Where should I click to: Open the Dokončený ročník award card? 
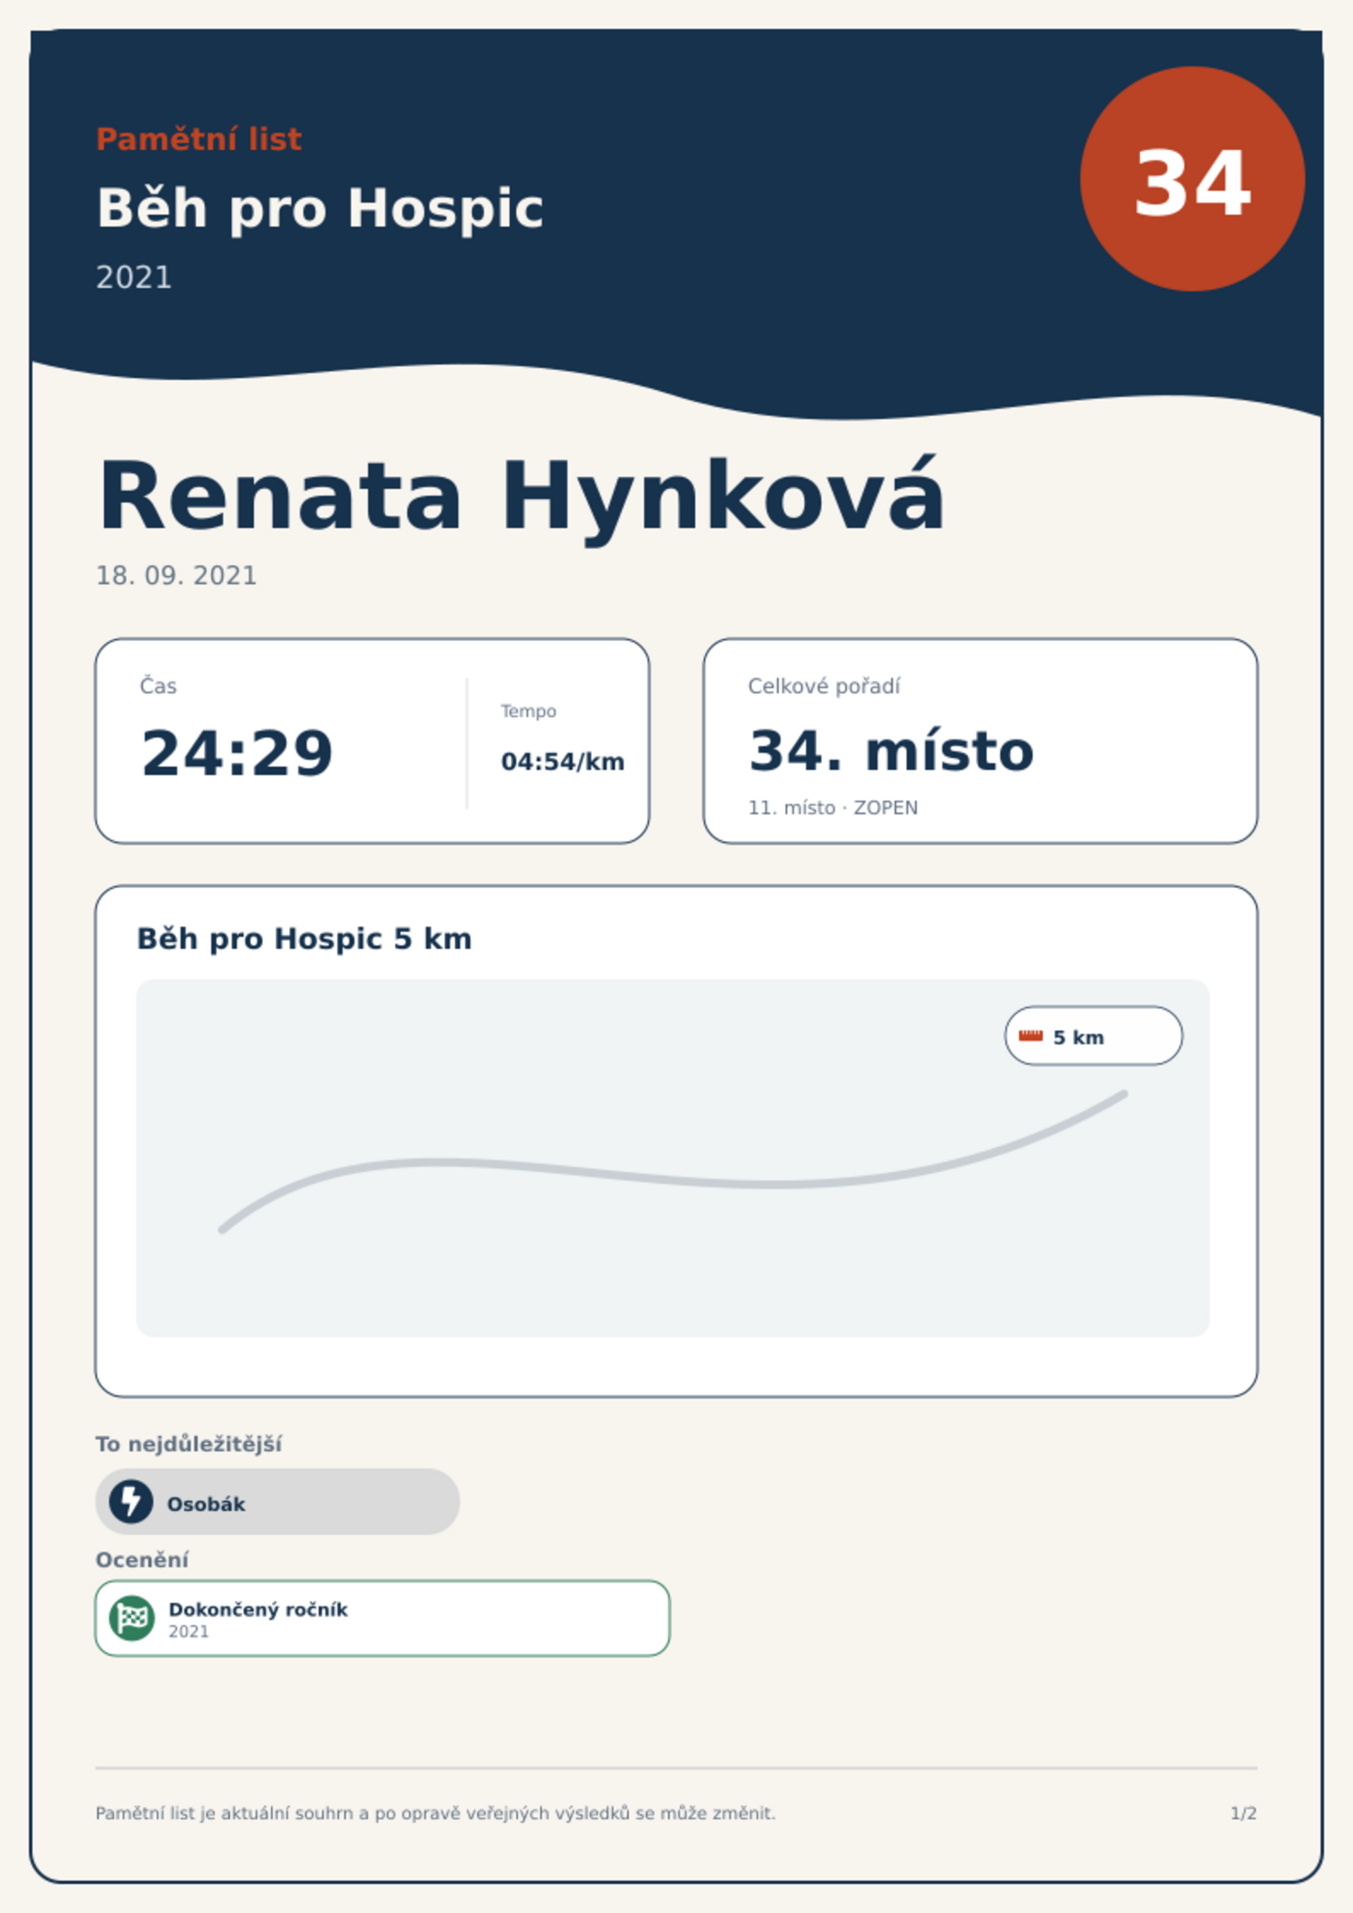coord(383,1618)
